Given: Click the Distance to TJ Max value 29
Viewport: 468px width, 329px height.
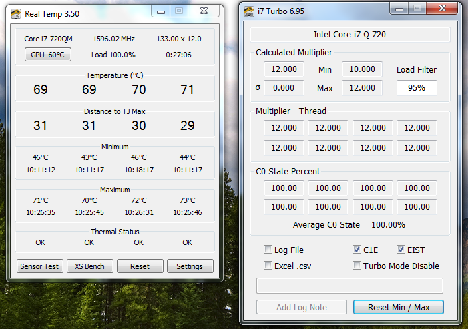Looking at the screenshot, I should click(x=187, y=125).
